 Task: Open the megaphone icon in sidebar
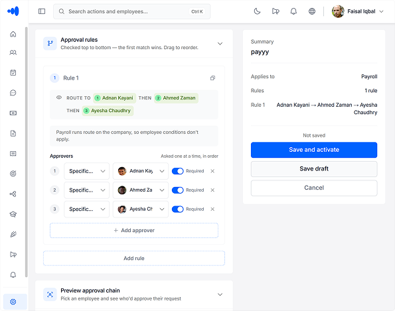[13, 255]
